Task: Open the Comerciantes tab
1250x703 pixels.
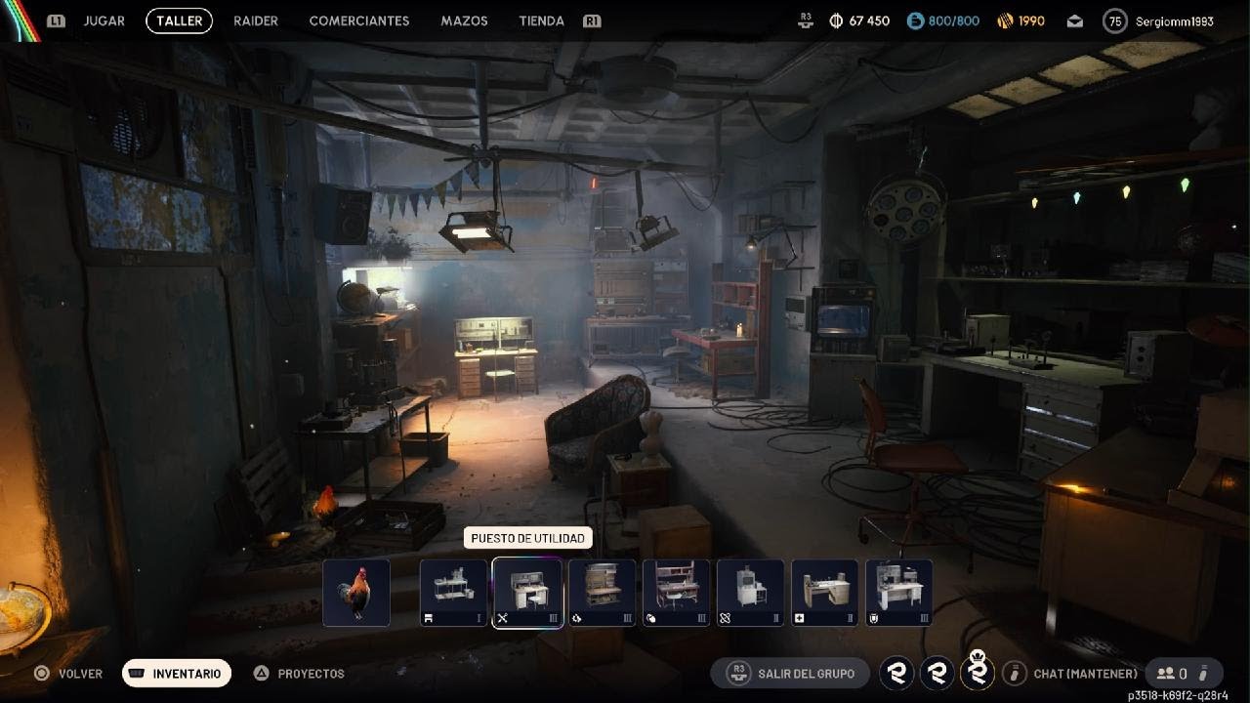Action: [x=359, y=21]
